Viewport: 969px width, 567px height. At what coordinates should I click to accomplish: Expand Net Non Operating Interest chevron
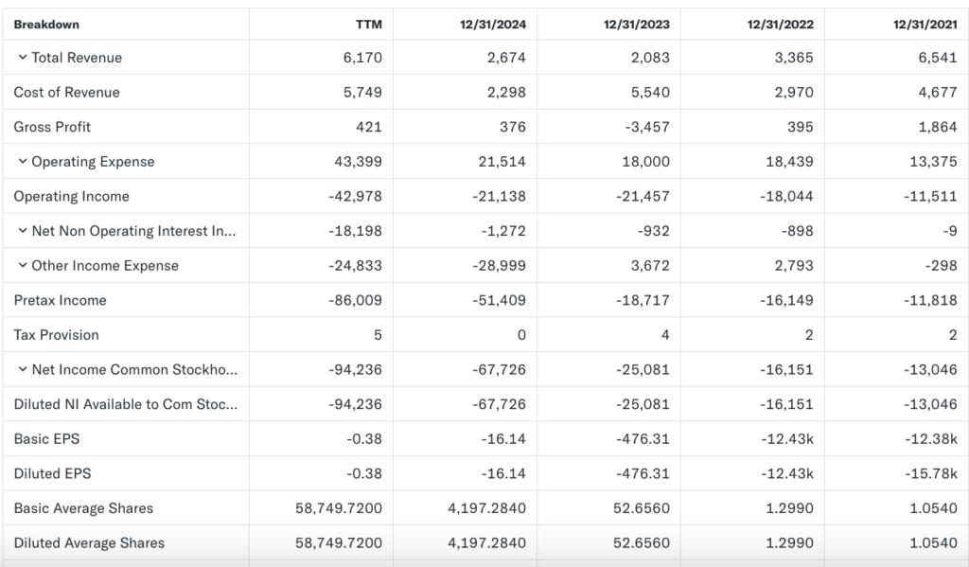[x=23, y=231]
